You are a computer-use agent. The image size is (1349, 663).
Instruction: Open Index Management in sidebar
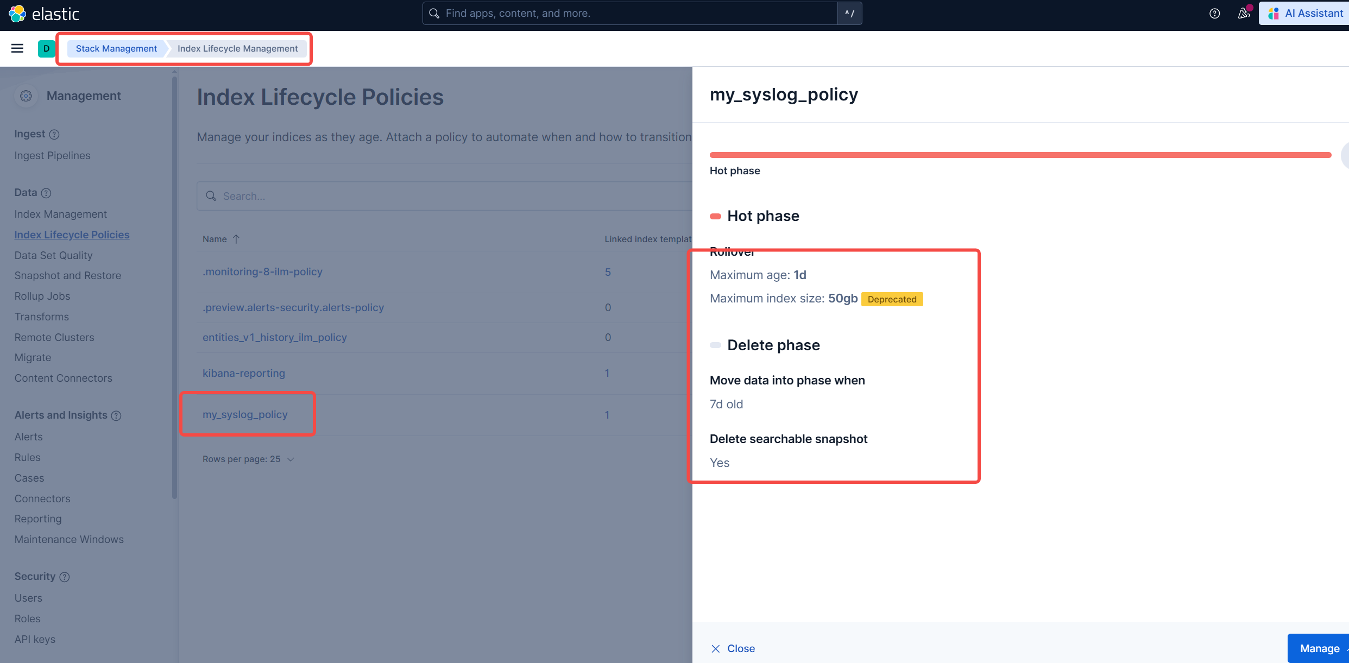60,214
